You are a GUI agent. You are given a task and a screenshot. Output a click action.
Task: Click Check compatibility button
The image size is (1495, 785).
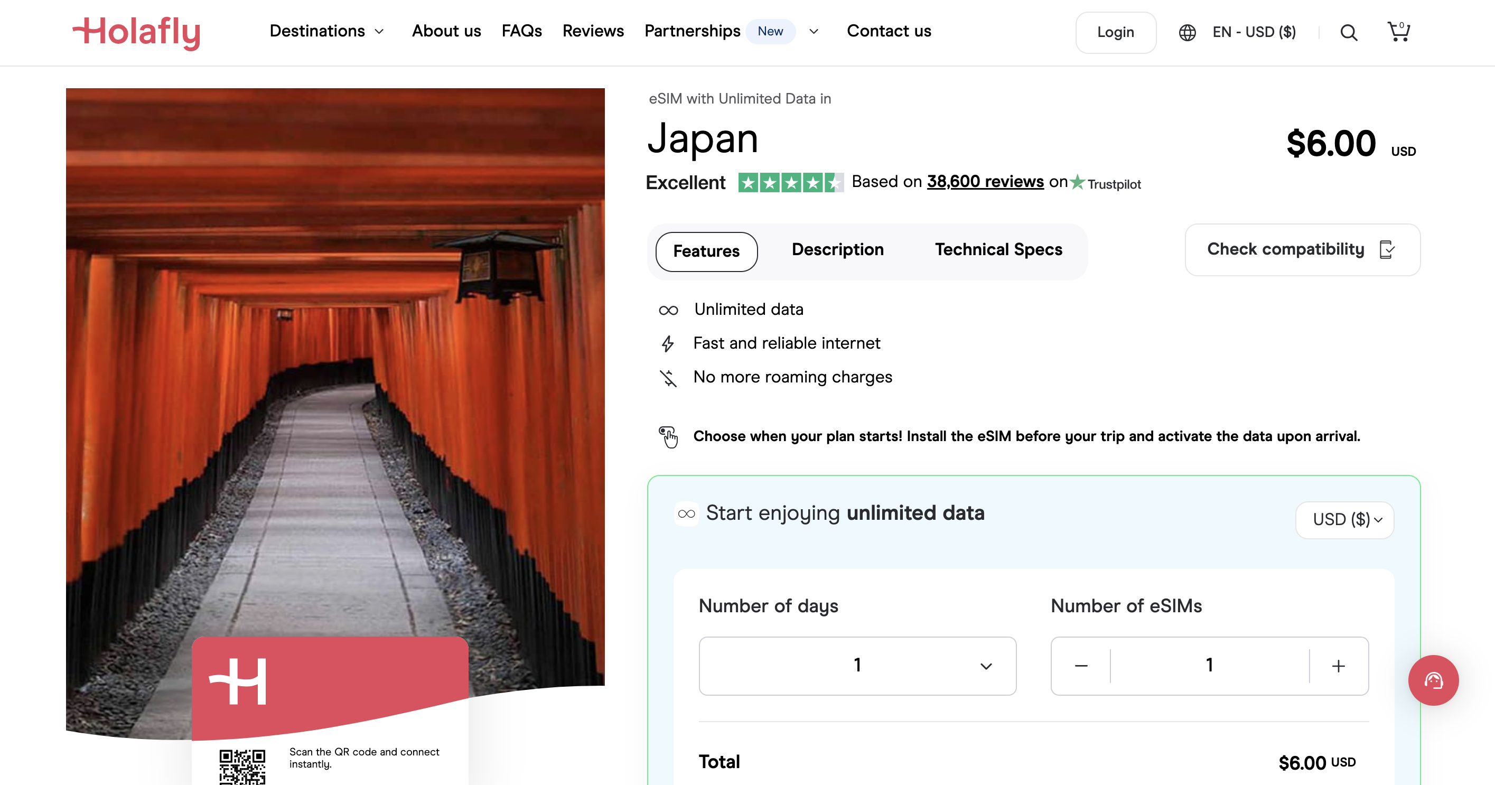tap(1302, 249)
